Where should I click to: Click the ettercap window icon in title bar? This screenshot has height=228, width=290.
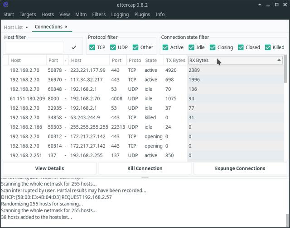click(5, 5)
